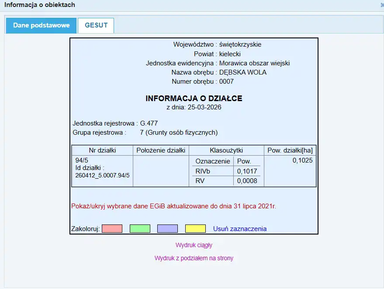Apply the yellow Zakoloruj color swatch

tap(195, 229)
